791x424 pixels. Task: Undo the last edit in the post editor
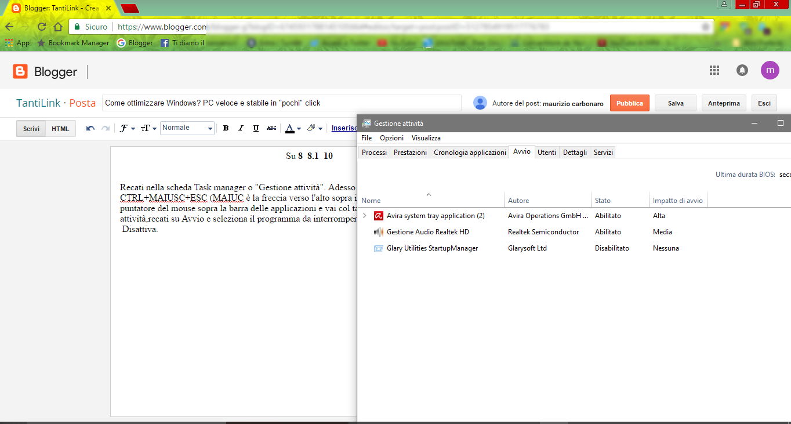point(90,128)
